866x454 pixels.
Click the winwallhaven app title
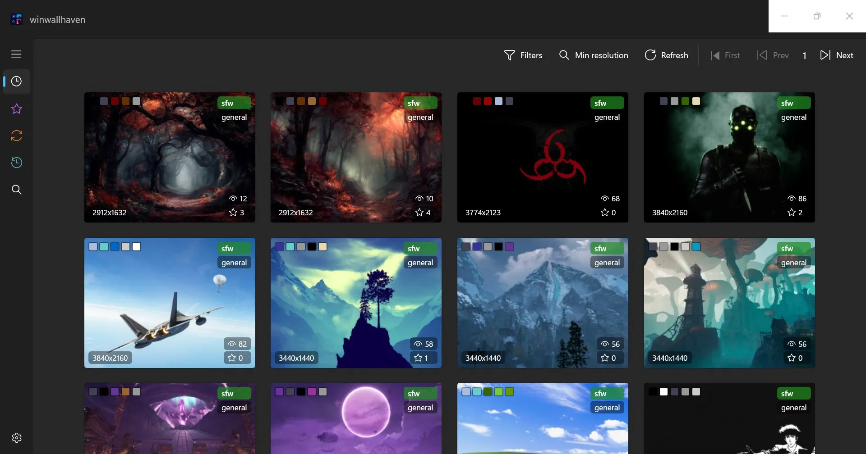[58, 19]
